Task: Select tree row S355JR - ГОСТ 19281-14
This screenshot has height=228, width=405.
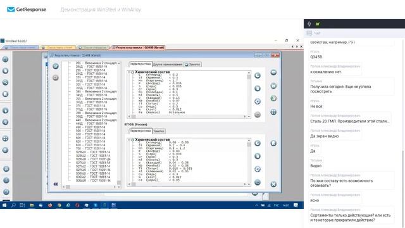Action: click(x=93, y=180)
